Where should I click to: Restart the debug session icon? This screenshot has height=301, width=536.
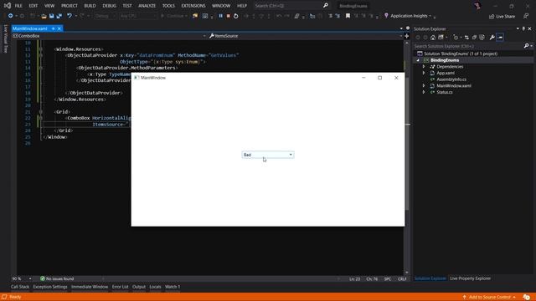(x=236, y=16)
